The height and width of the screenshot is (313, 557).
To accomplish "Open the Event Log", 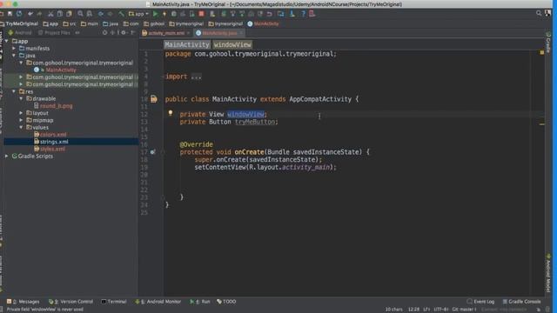I will (480, 302).
